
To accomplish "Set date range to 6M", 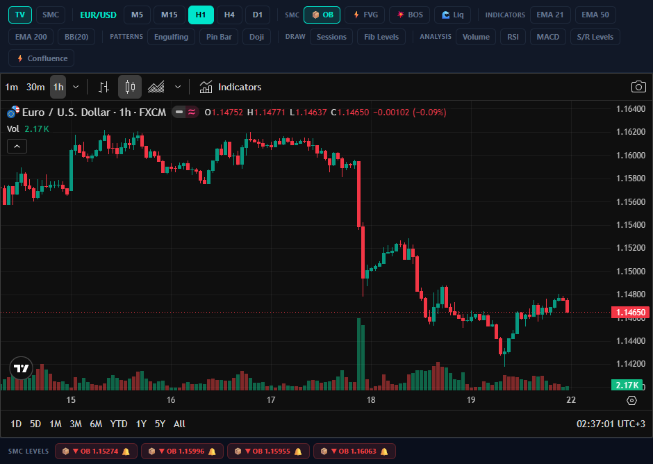I will pyautogui.click(x=96, y=424).
